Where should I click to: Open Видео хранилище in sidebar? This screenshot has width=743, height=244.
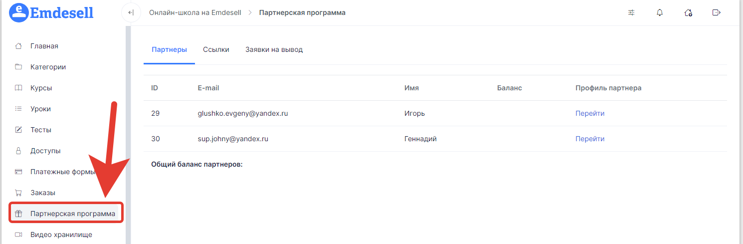click(61, 235)
